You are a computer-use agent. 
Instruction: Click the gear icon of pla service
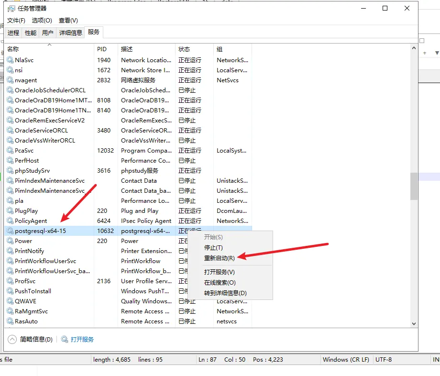(10, 200)
